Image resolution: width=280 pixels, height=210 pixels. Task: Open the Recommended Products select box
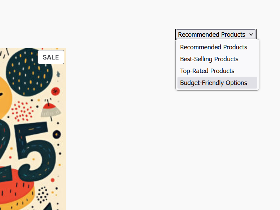coord(212,34)
